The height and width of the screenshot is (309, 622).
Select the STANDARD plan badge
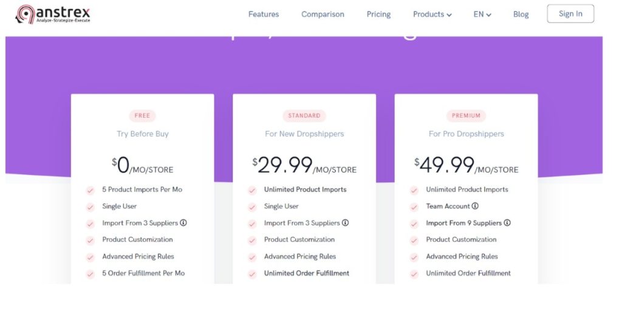point(304,116)
